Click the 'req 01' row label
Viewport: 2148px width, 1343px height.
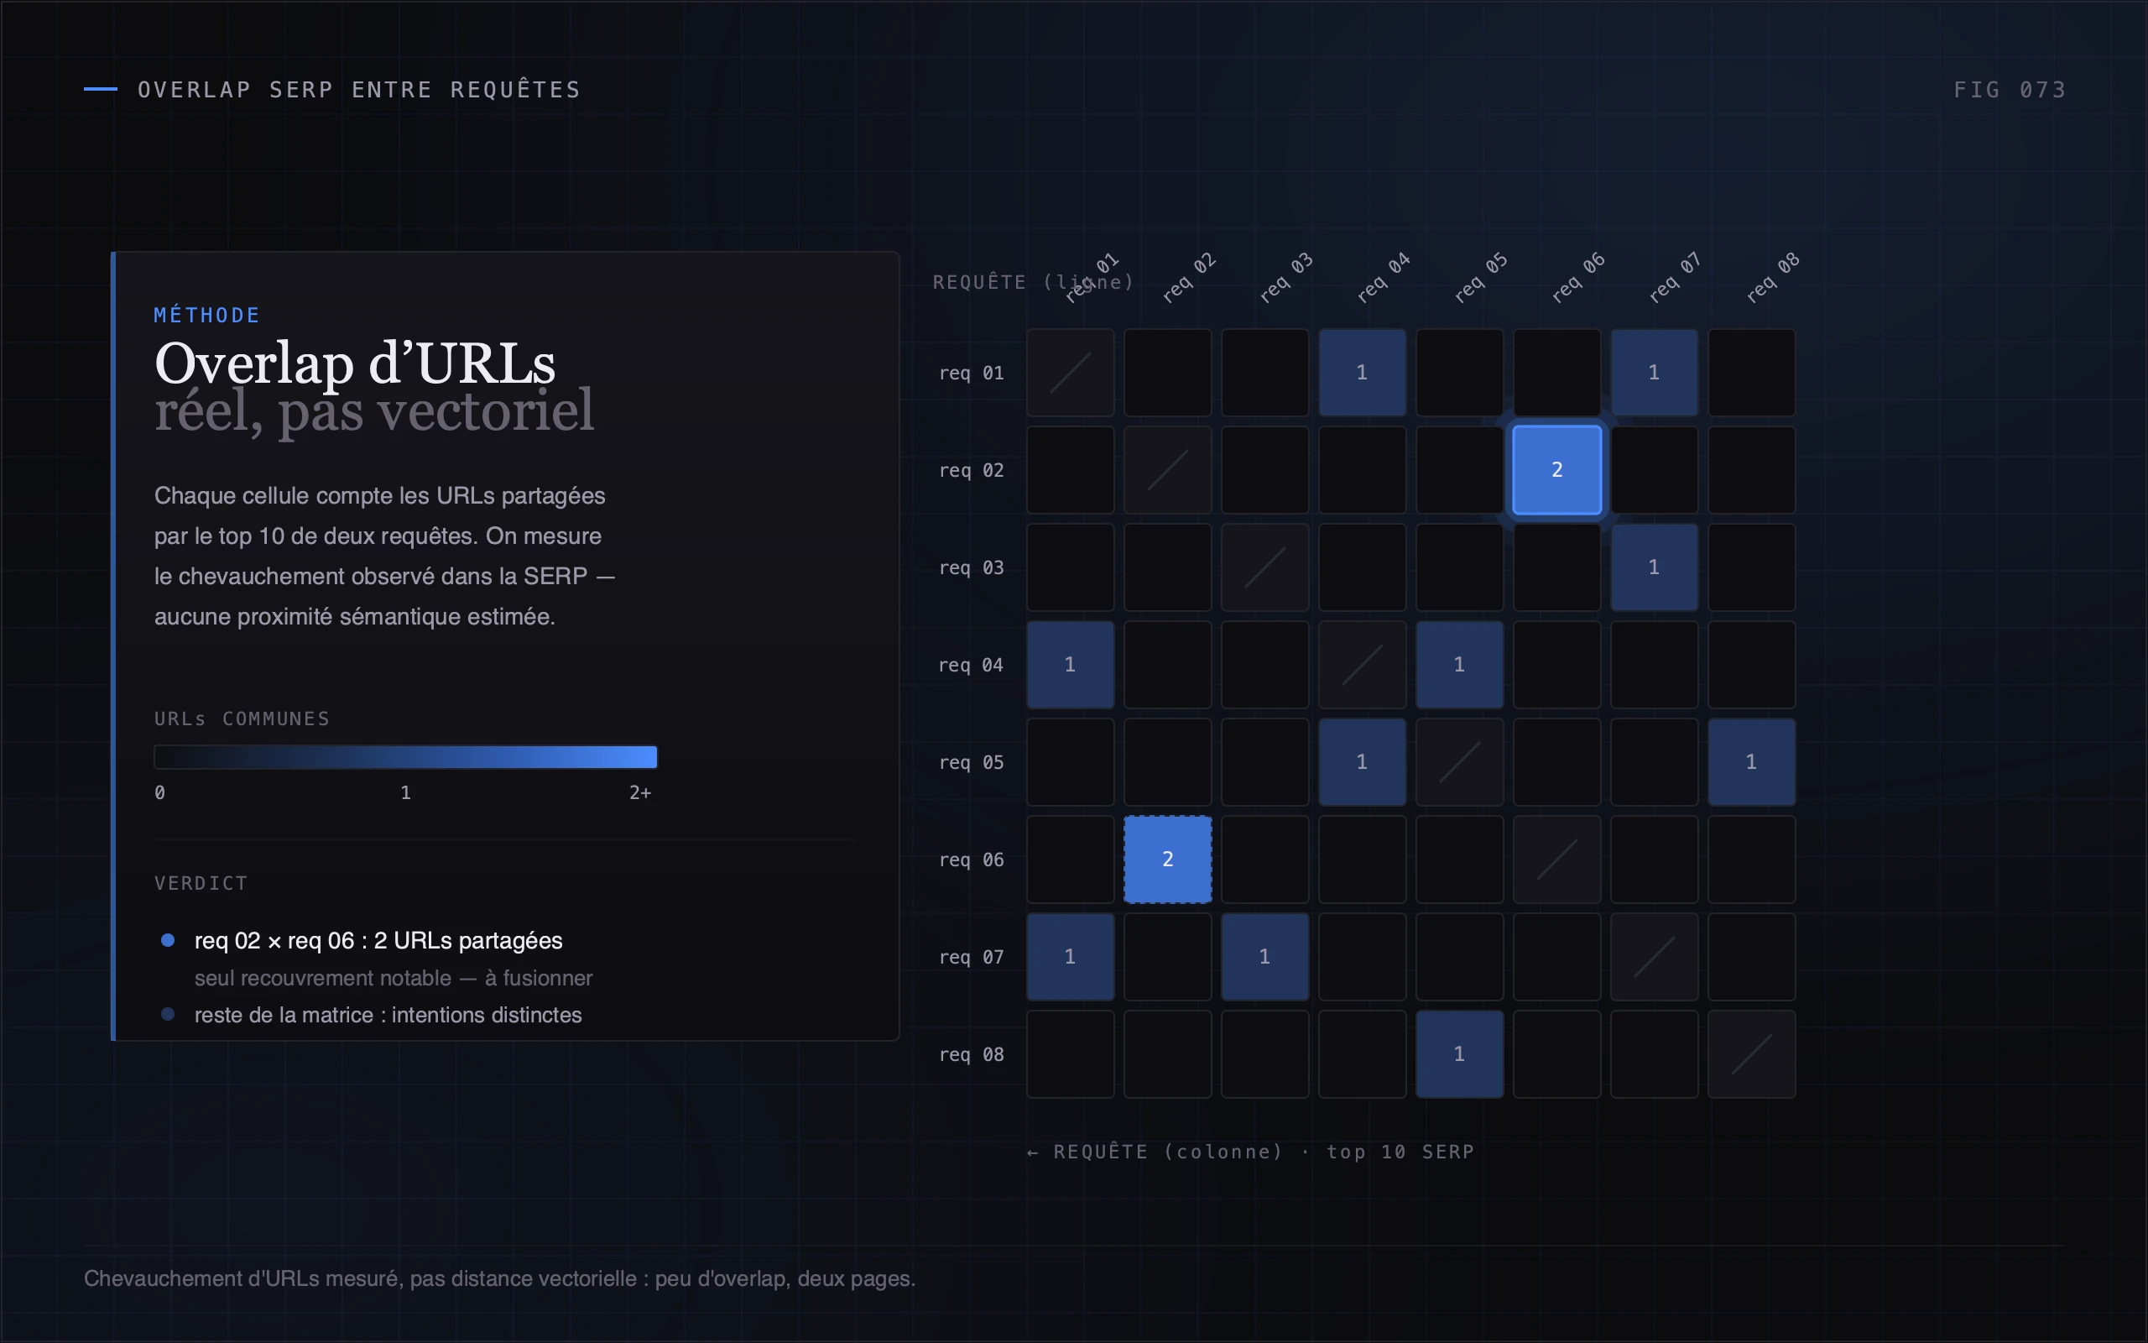(x=971, y=373)
